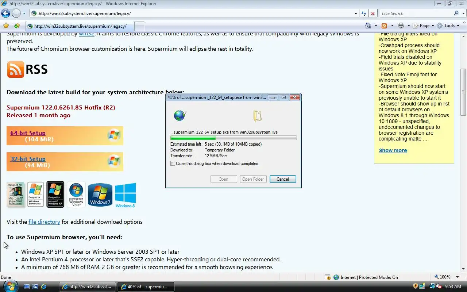Click inside the Live Search box
The image size is (467, 292).
pyautogui.click(x=416, y=14)
